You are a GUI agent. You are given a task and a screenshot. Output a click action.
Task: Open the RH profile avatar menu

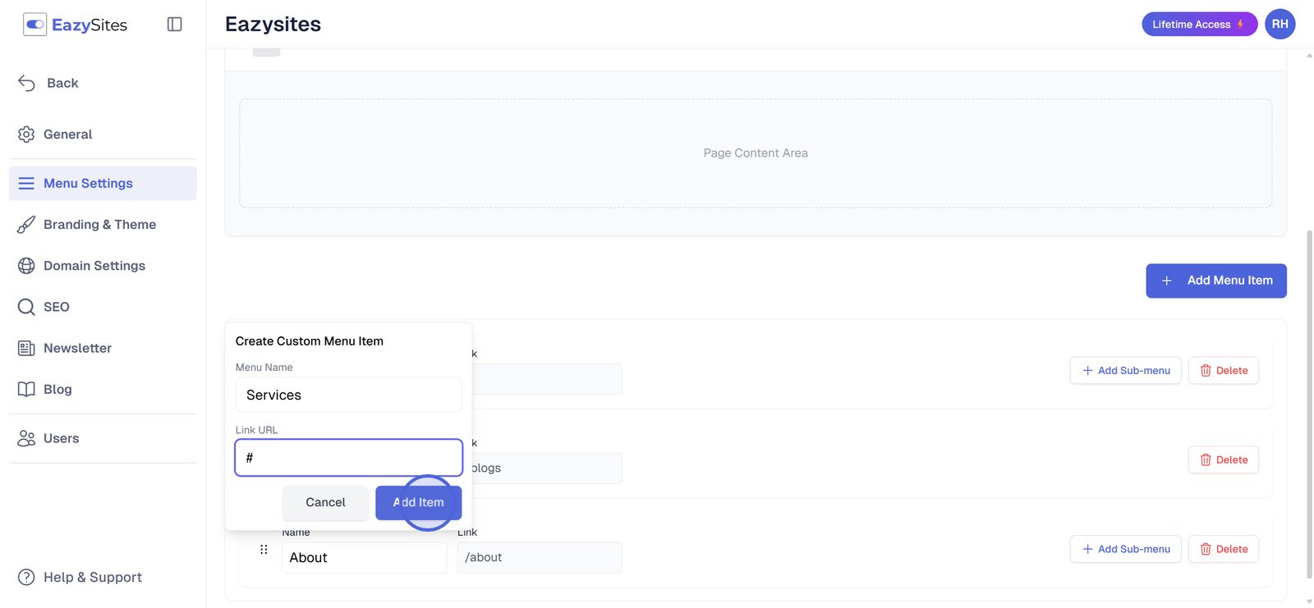click(x=1280, y=25)
